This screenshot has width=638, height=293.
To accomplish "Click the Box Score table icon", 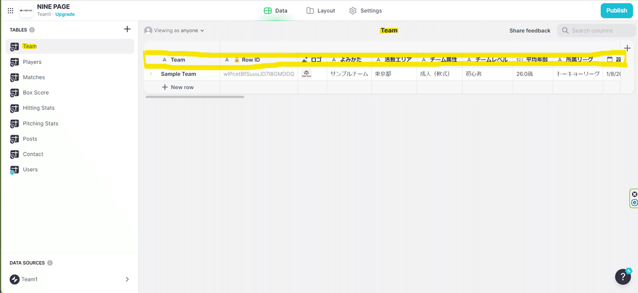I will point(14,93).
